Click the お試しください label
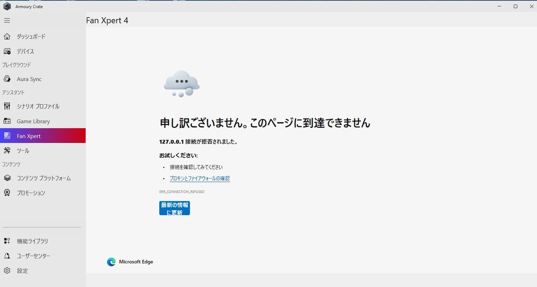This screenshot has width=537, height=287. pos(179,156)
